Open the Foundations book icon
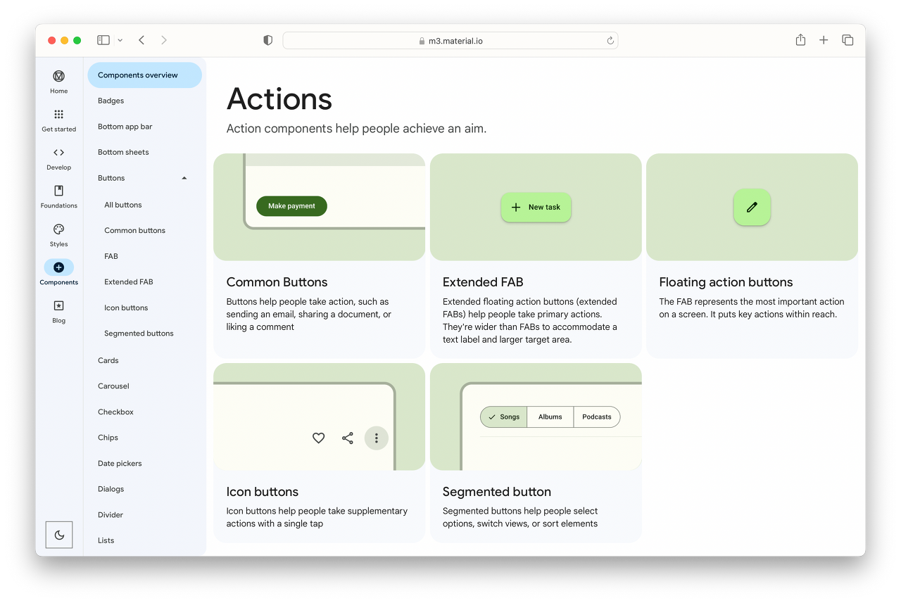Screen dimensions: 901x603 point(59,191)
